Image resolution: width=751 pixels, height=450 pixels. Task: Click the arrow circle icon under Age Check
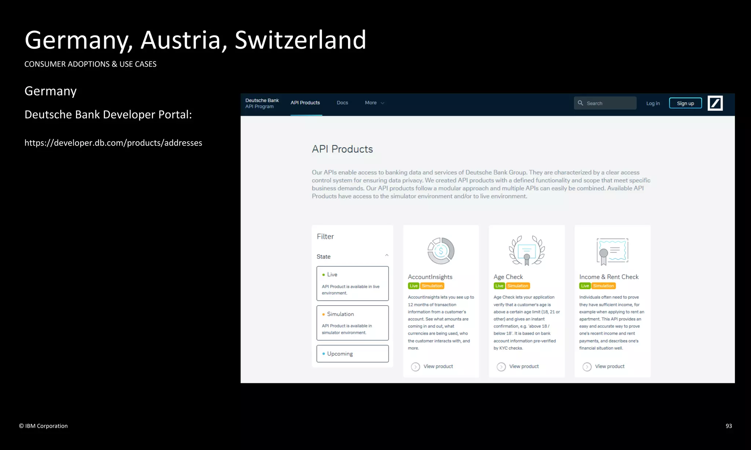[x=501, y=367]
